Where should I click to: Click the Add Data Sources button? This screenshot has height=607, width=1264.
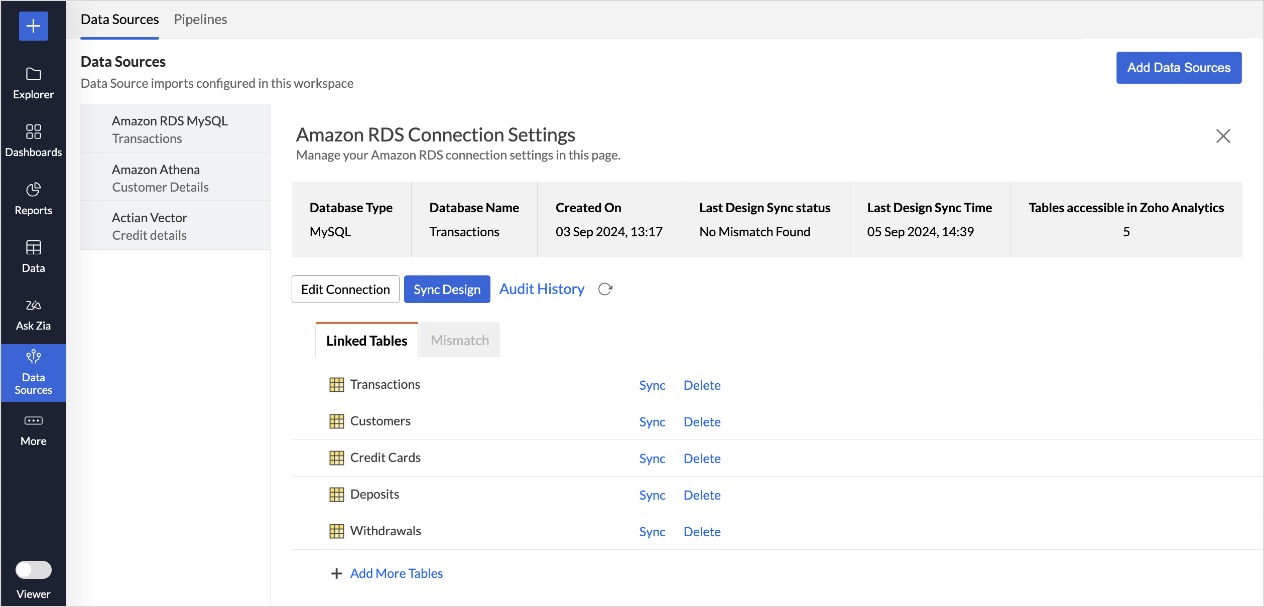(1179, 67)
